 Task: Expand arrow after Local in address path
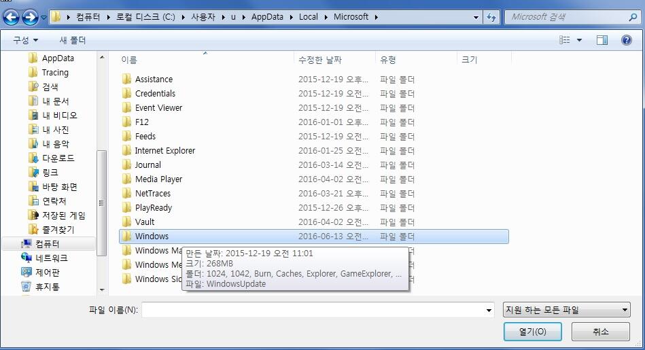[x=326, y=17]
